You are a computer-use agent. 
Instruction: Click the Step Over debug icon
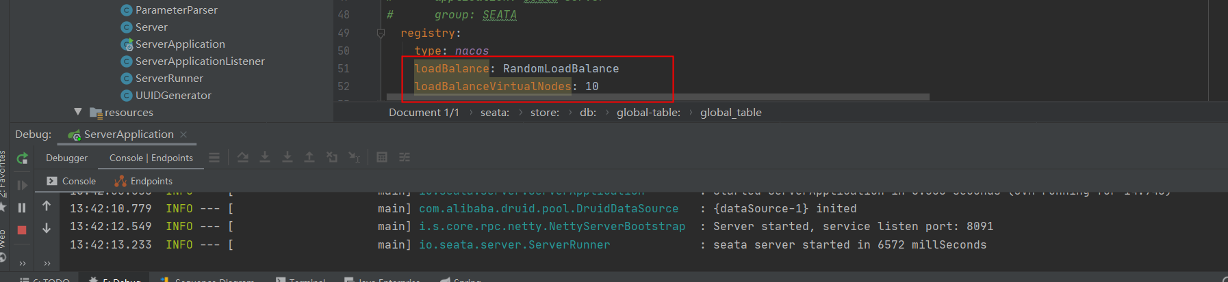point(242,158)
